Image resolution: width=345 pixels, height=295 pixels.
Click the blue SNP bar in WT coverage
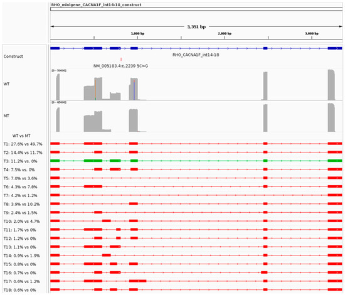click(134, 90)
